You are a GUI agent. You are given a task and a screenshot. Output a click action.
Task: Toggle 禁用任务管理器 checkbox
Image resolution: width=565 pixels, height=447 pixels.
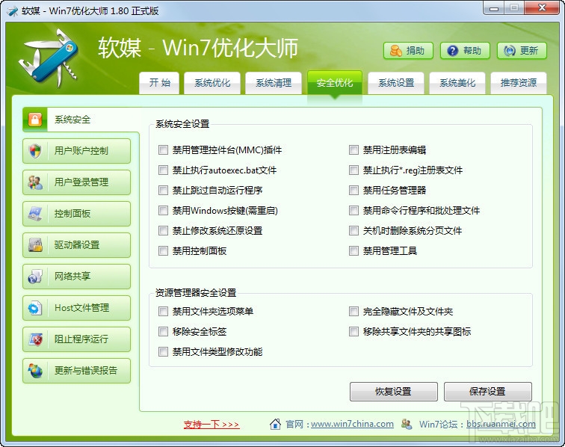(x=353, y=190)
